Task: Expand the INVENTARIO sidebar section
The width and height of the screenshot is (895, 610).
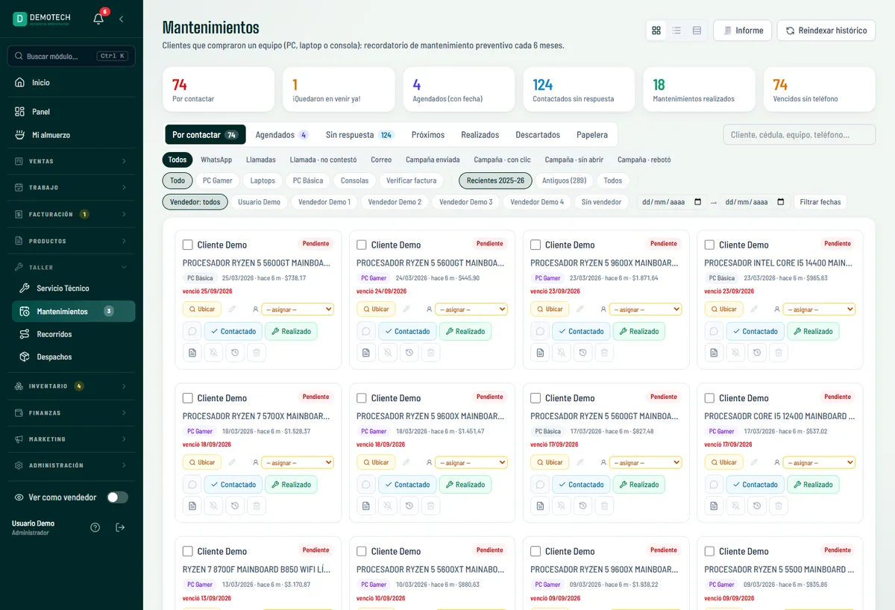Action: [72, 386]
